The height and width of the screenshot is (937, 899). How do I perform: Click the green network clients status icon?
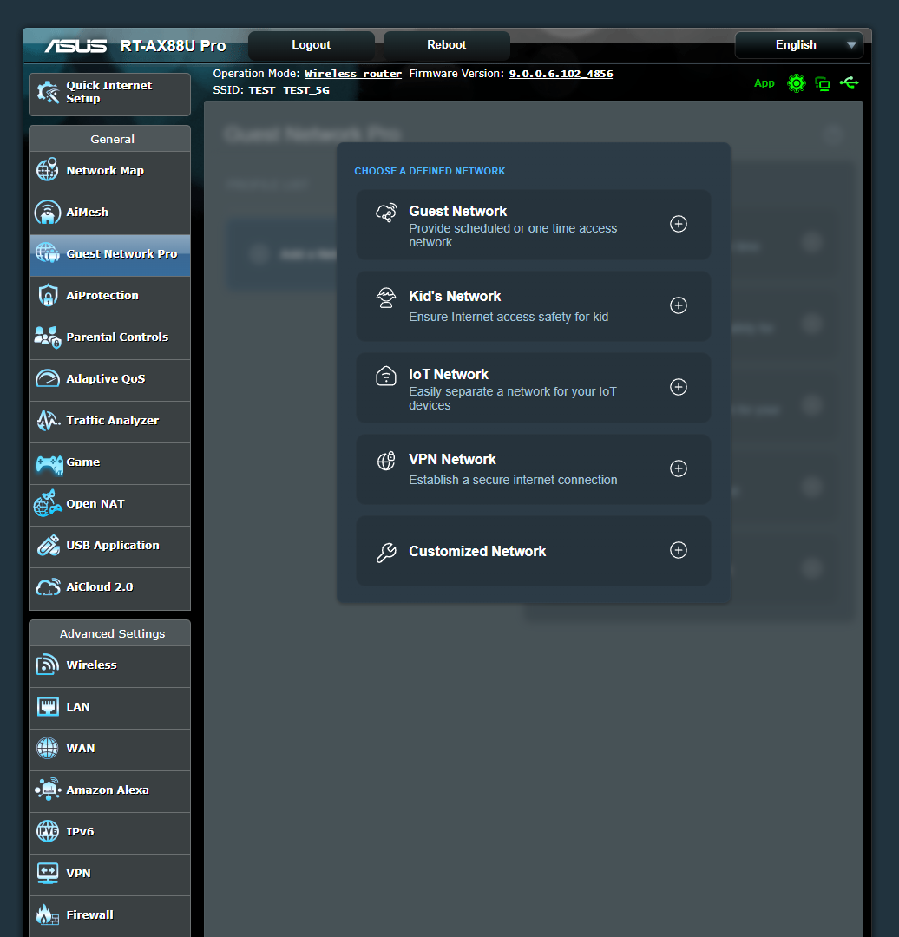pos(823,83)
